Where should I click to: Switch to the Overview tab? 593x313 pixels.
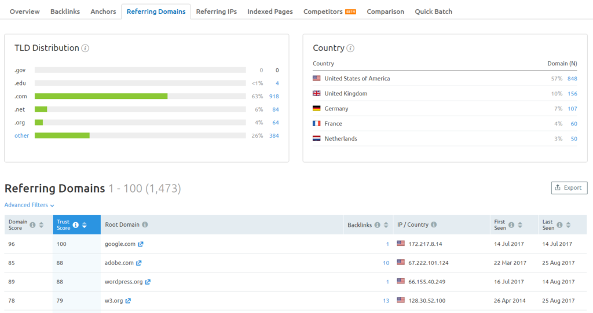click(x=24, y=12)
